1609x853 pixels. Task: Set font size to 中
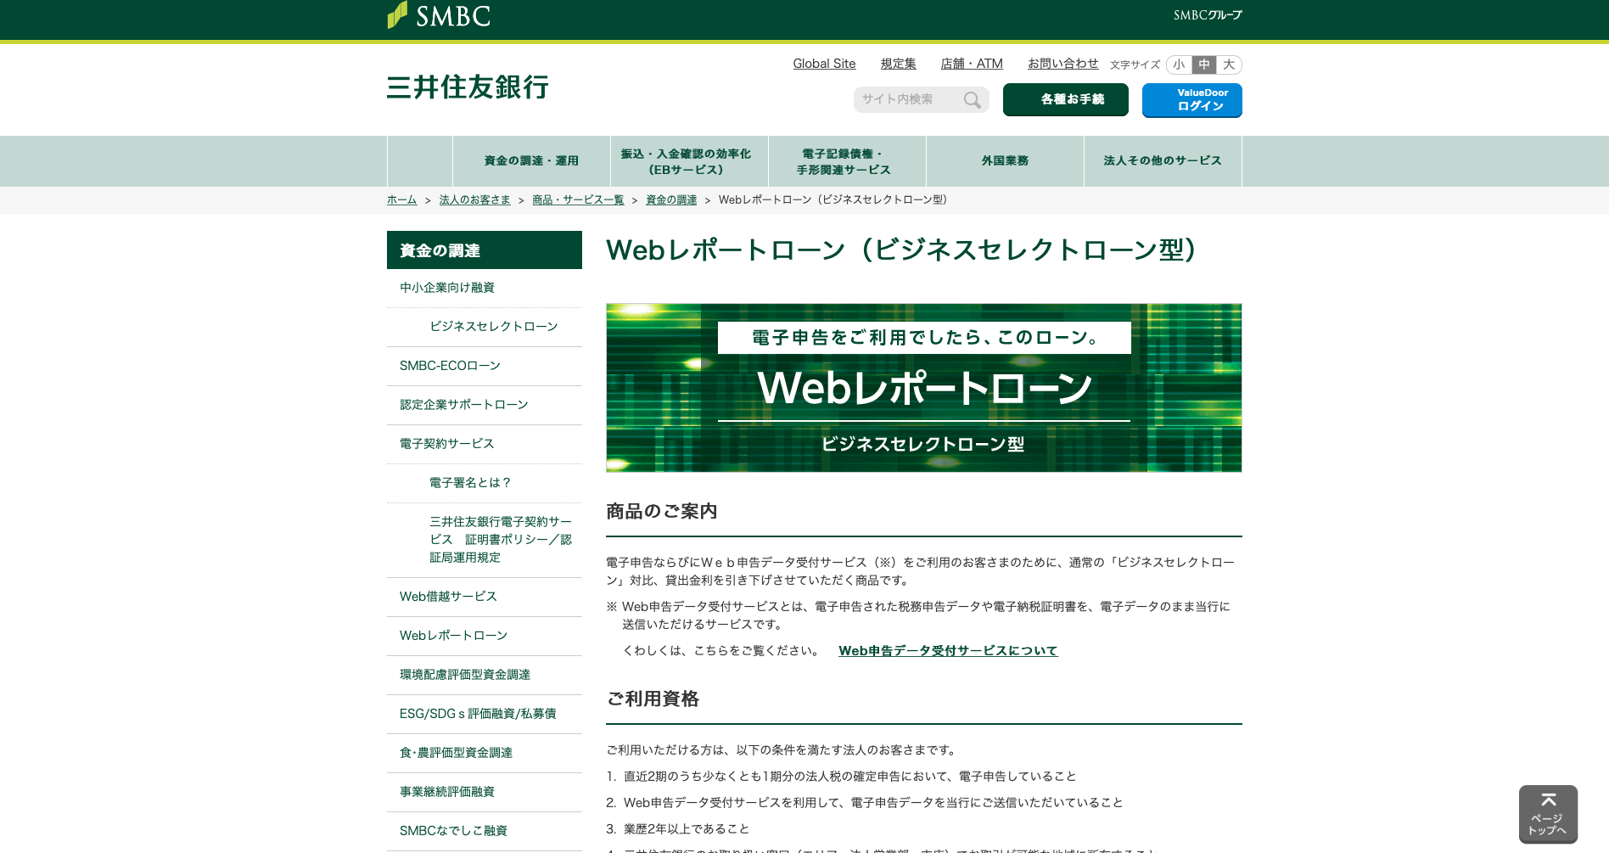(1203, 65)
